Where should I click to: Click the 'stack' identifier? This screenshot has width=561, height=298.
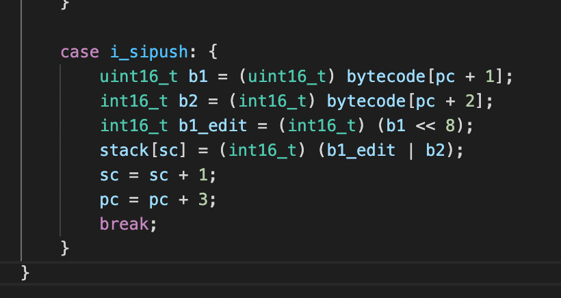(x=119, y=150)
